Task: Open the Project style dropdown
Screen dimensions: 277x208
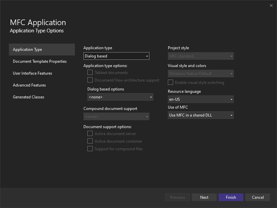Action: [200, 56]
